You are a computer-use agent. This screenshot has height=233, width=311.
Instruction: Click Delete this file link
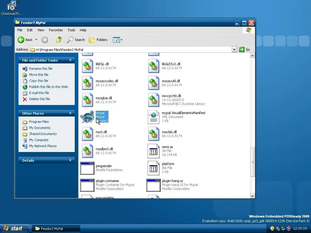[x=39, y=99]
